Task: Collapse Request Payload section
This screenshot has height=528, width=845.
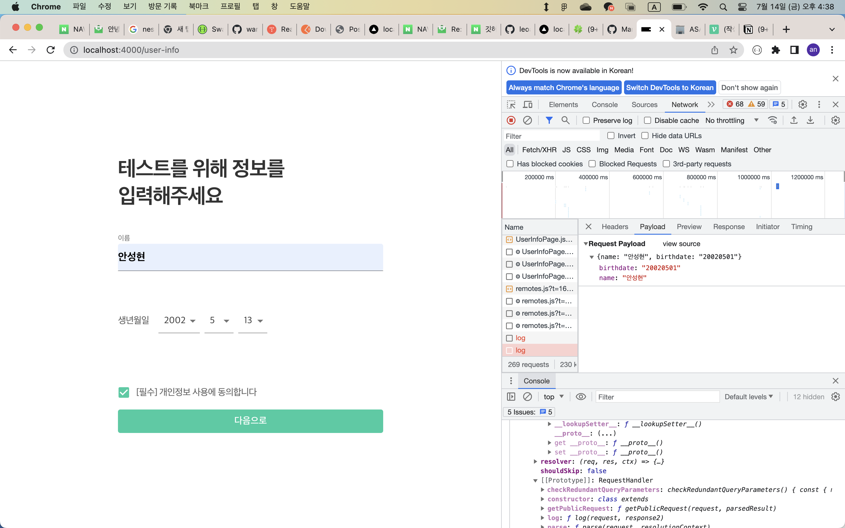Action: click(586, 244)
